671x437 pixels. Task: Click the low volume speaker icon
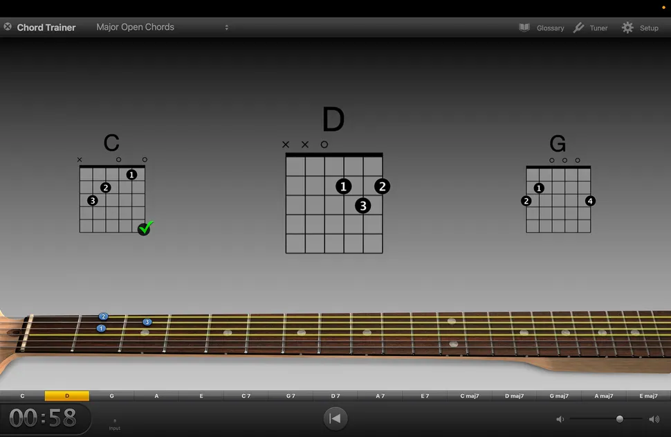point(560,419)
